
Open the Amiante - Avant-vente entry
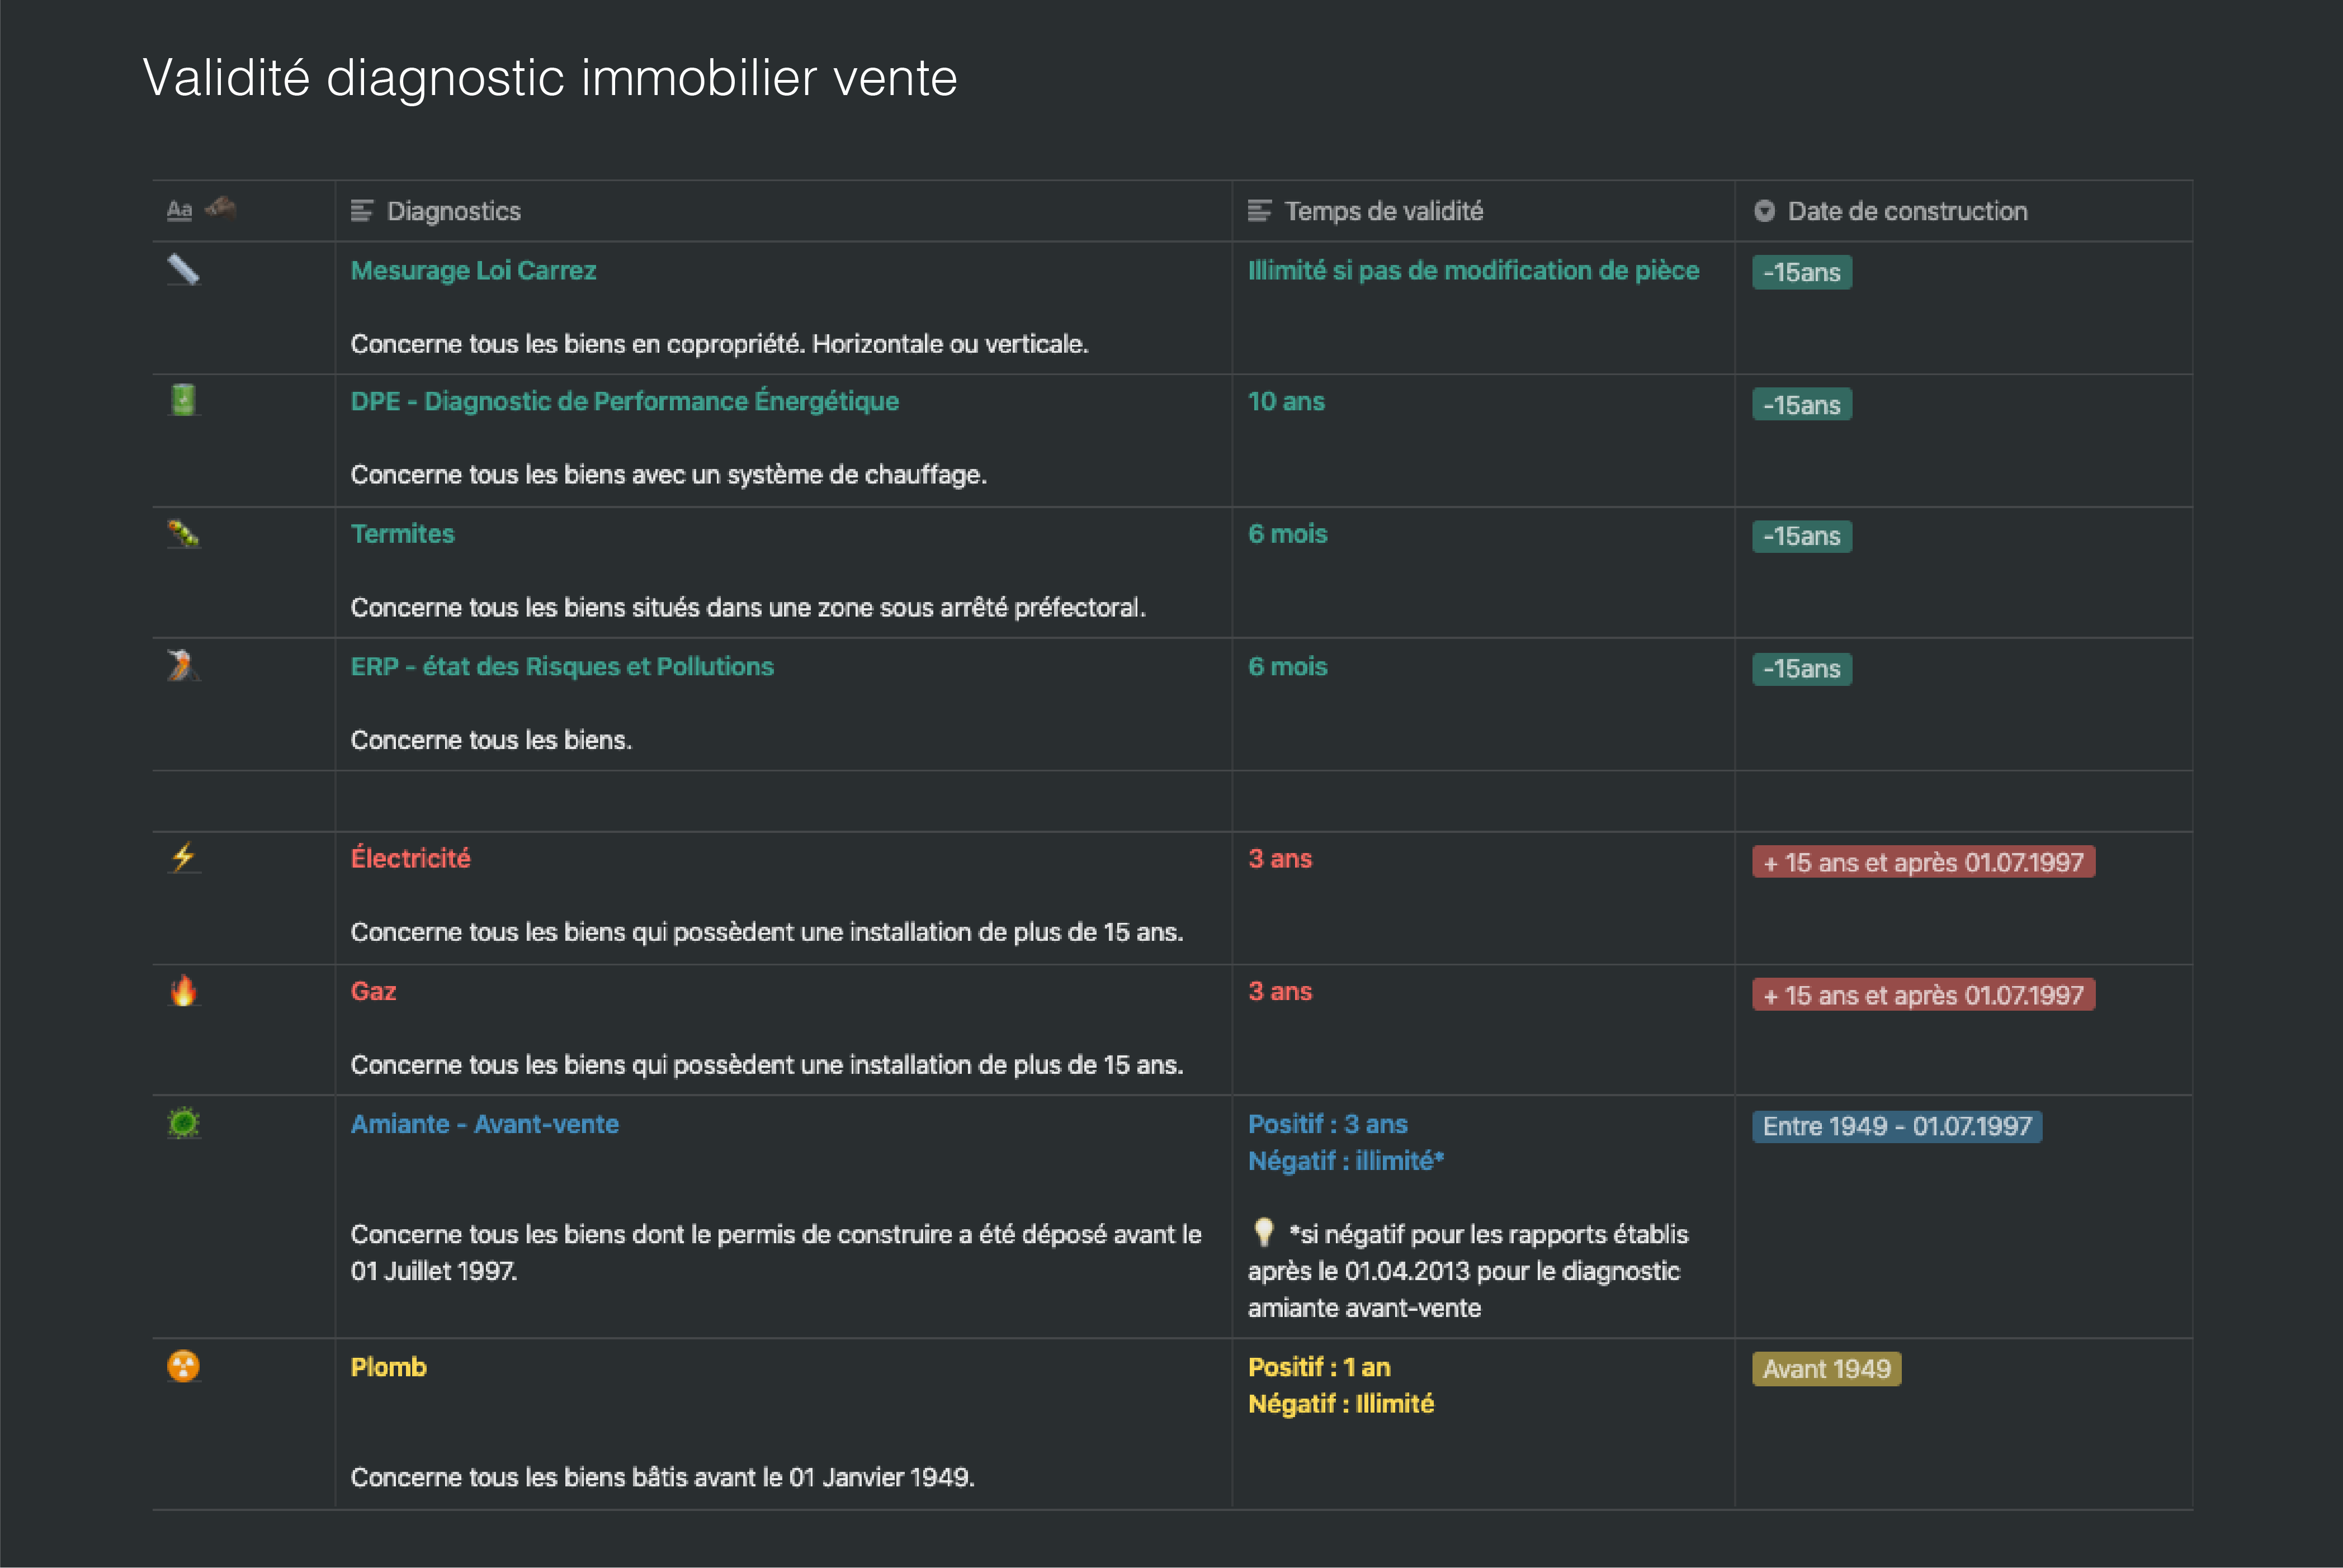(484, 1124)
